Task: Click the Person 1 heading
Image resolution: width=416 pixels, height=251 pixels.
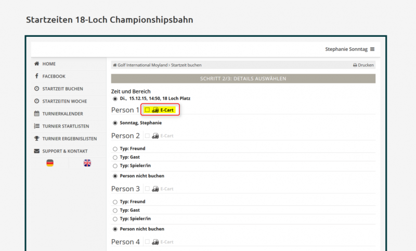Action: click(x=125, y=110)
